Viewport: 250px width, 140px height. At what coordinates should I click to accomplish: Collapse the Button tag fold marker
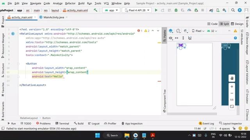pyautogui.click(x=18, y=64)
